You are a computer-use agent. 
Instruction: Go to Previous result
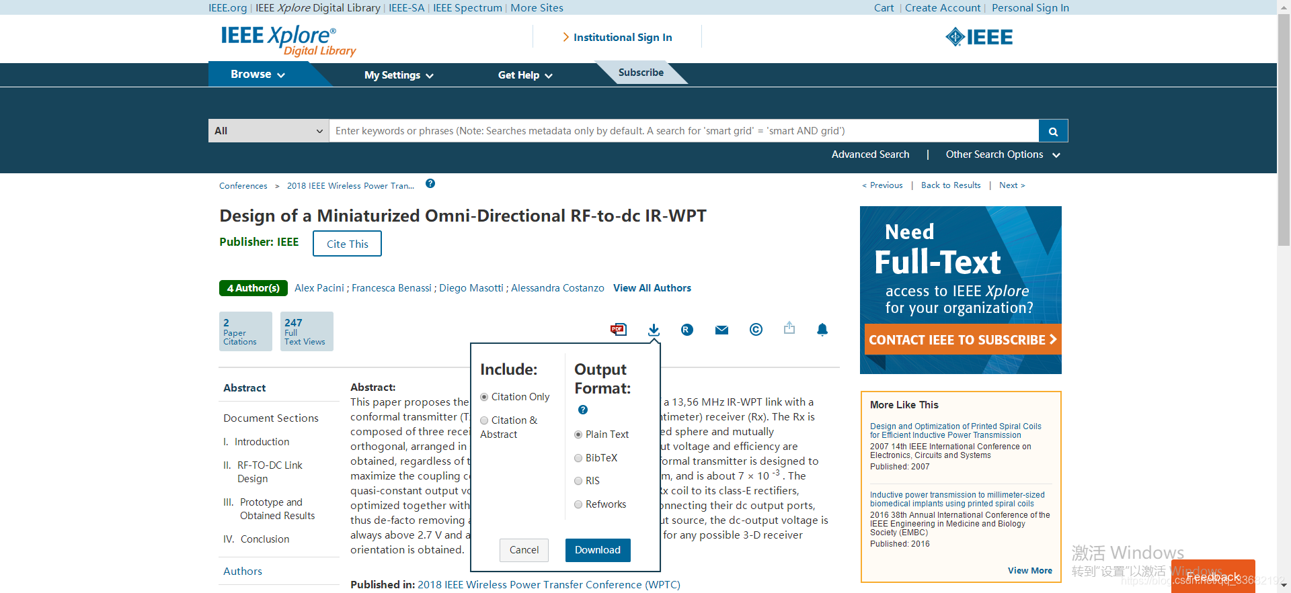point(882,185)
